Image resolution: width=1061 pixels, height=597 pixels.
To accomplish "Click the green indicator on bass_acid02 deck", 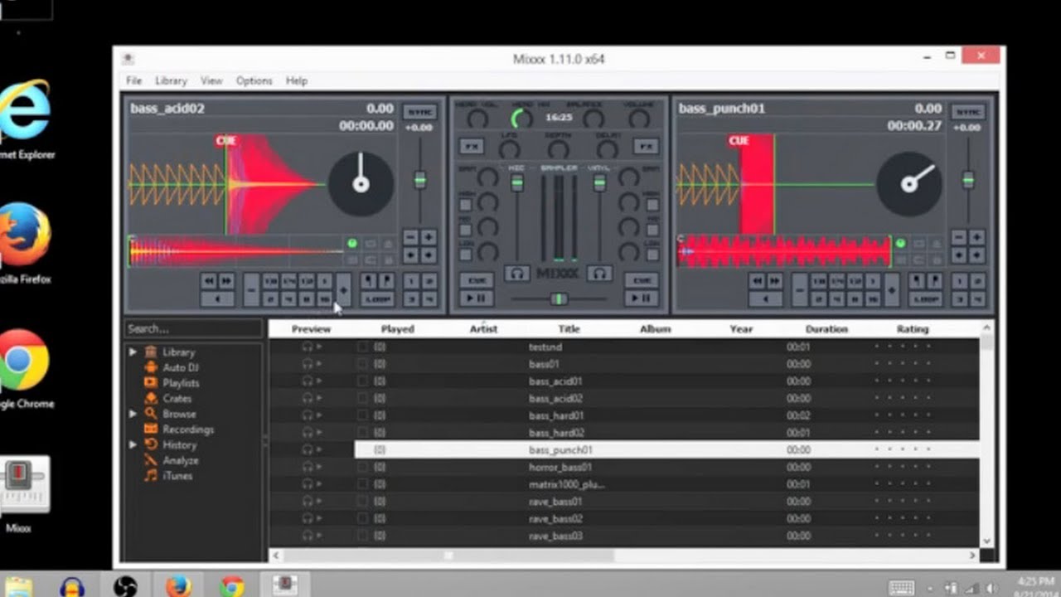I will click(352, 243).
